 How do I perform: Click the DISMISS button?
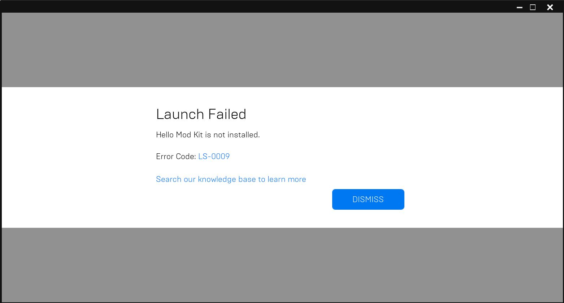pyautogui.click(x=368, y=199)
